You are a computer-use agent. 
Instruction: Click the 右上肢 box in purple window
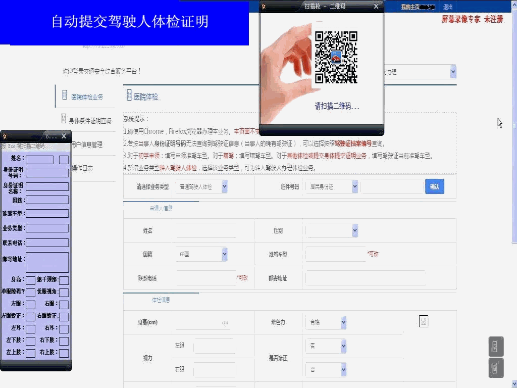[64, 353]
